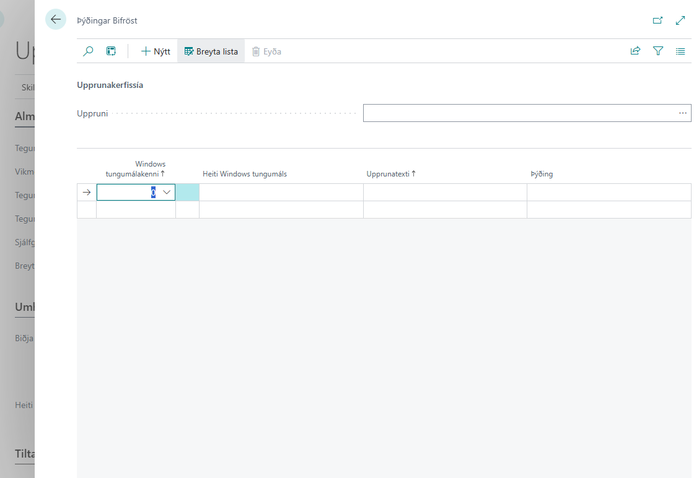Go back using the arrow button
This screenshot has height=478, width=699.
coord(56,20)
